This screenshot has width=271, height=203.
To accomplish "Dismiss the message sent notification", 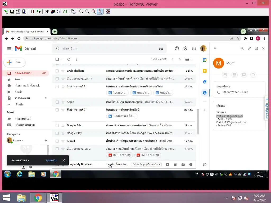I will coord(64,160).
